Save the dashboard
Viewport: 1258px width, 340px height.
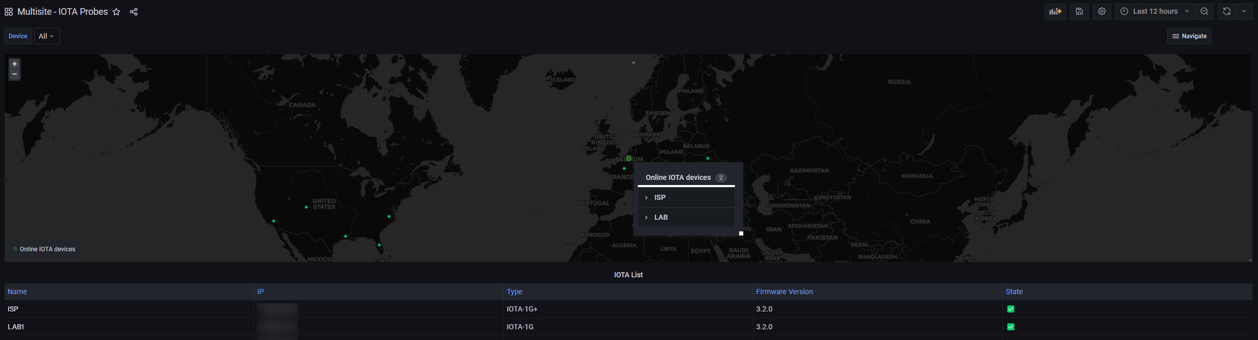[x=1079, y=11]
